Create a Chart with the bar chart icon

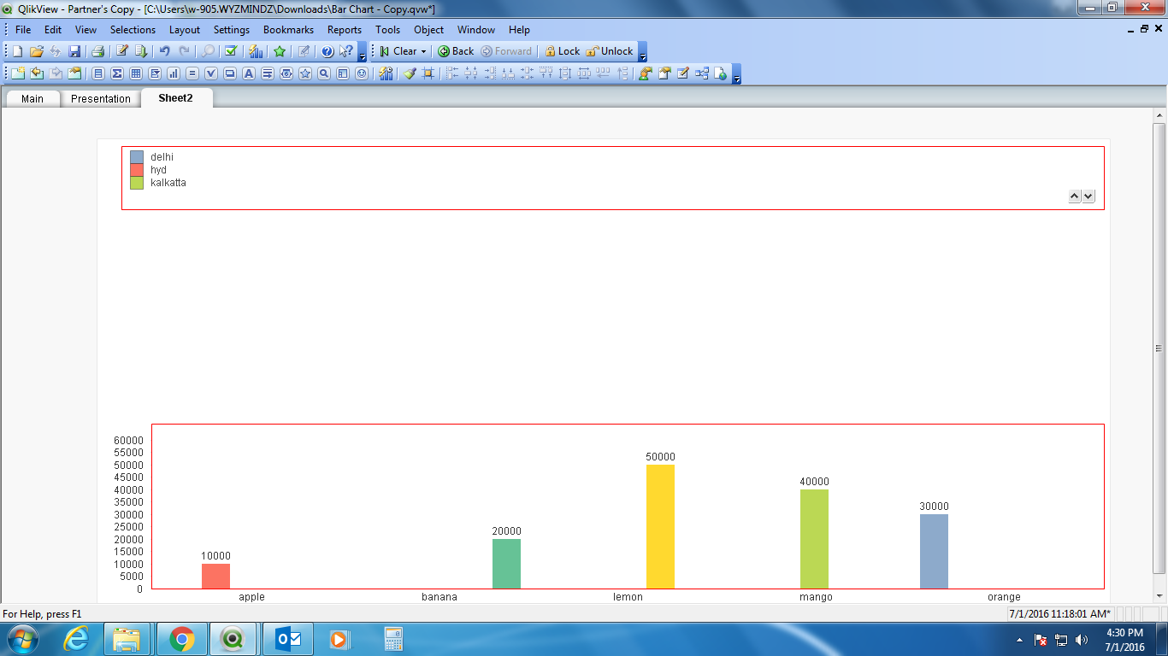click(174, 73)
